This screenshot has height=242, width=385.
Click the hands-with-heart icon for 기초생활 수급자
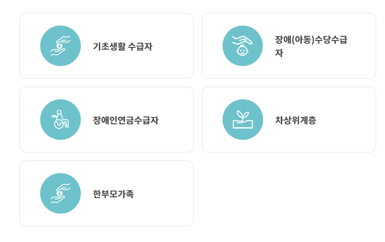coord(61,46)
